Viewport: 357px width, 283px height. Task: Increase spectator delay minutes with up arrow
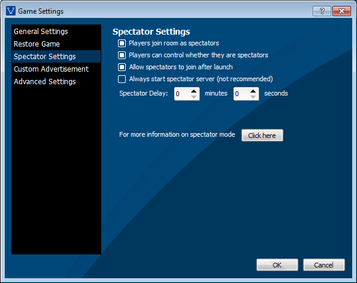193,91
